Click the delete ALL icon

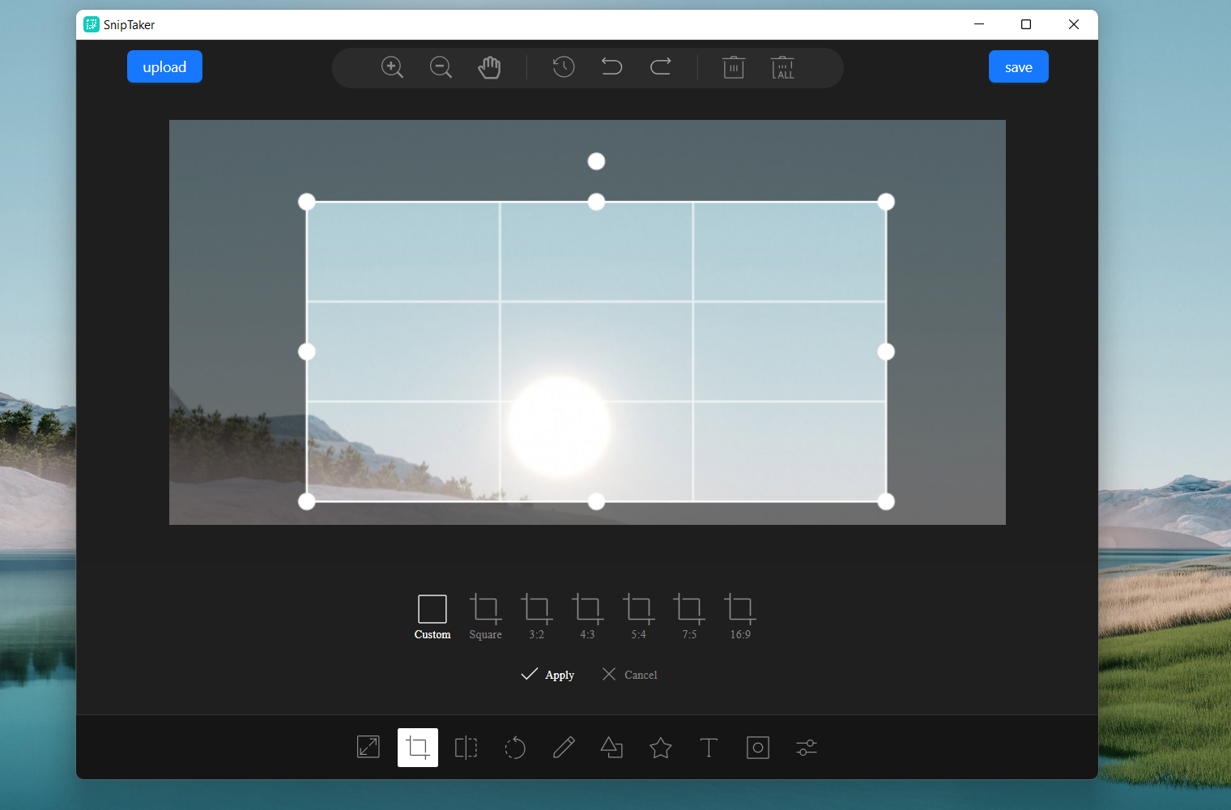click(x=782, y=67)
